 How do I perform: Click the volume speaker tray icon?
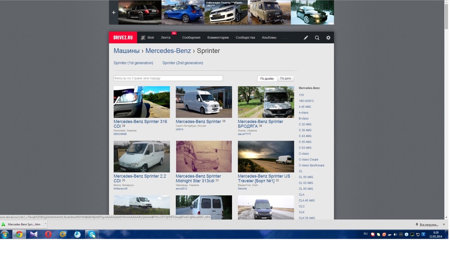coord(395,234)
